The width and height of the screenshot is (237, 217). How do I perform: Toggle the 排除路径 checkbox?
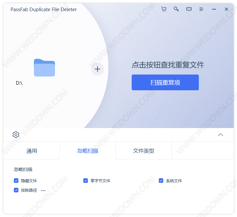16,190
